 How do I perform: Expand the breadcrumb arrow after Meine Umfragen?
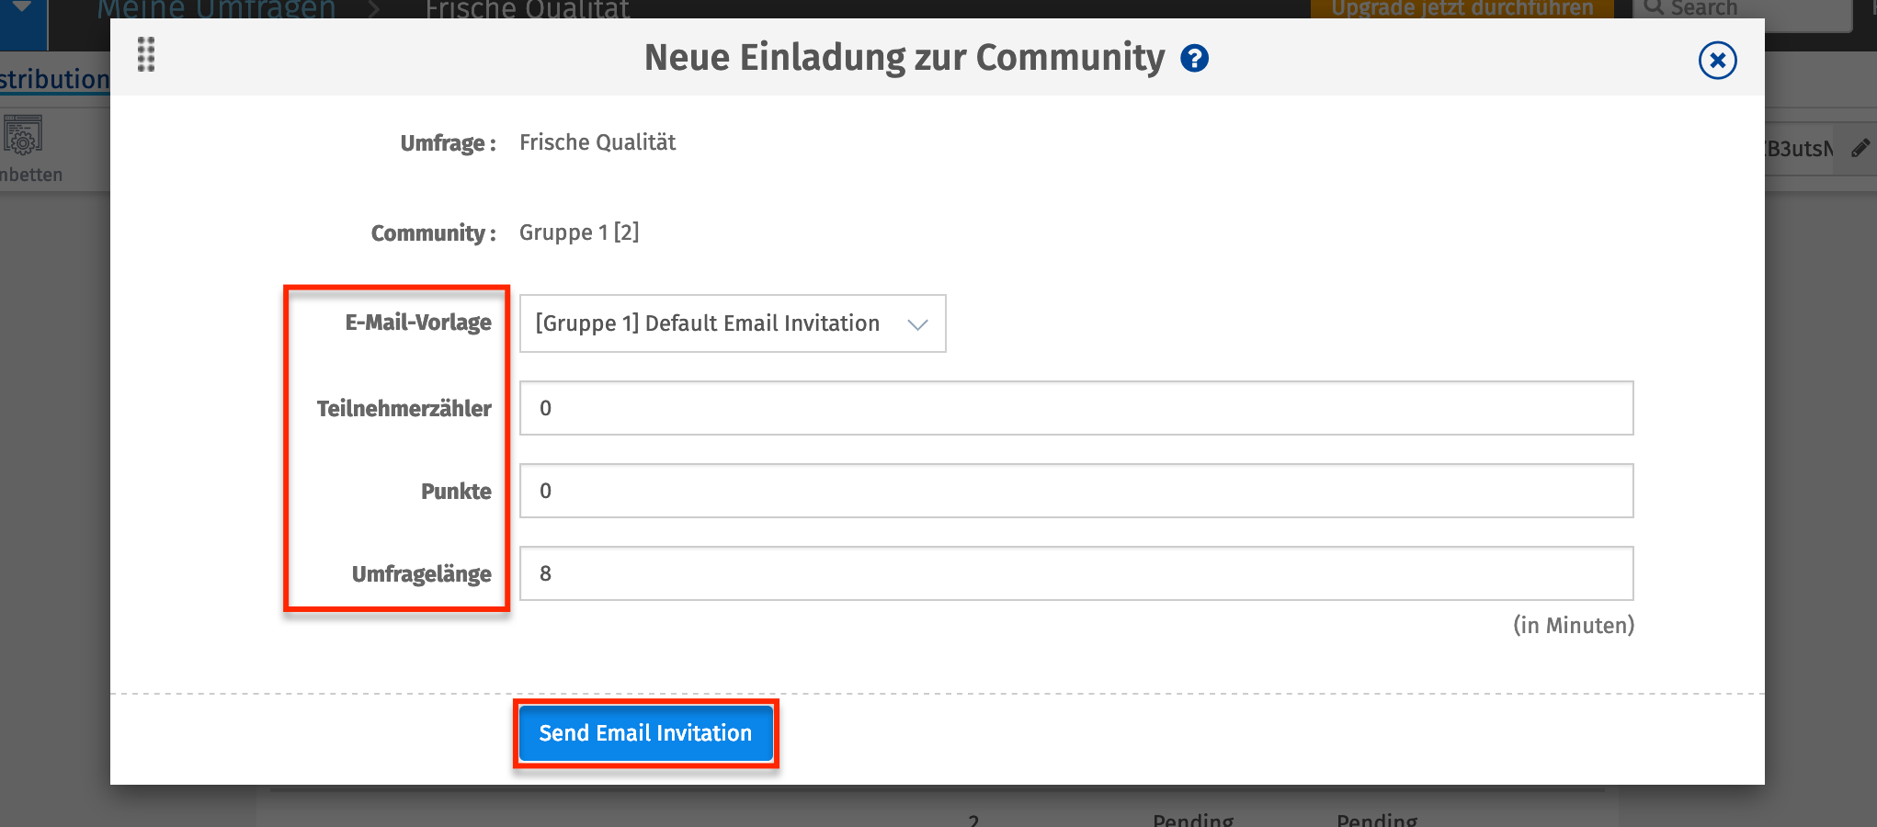[377, 9]
